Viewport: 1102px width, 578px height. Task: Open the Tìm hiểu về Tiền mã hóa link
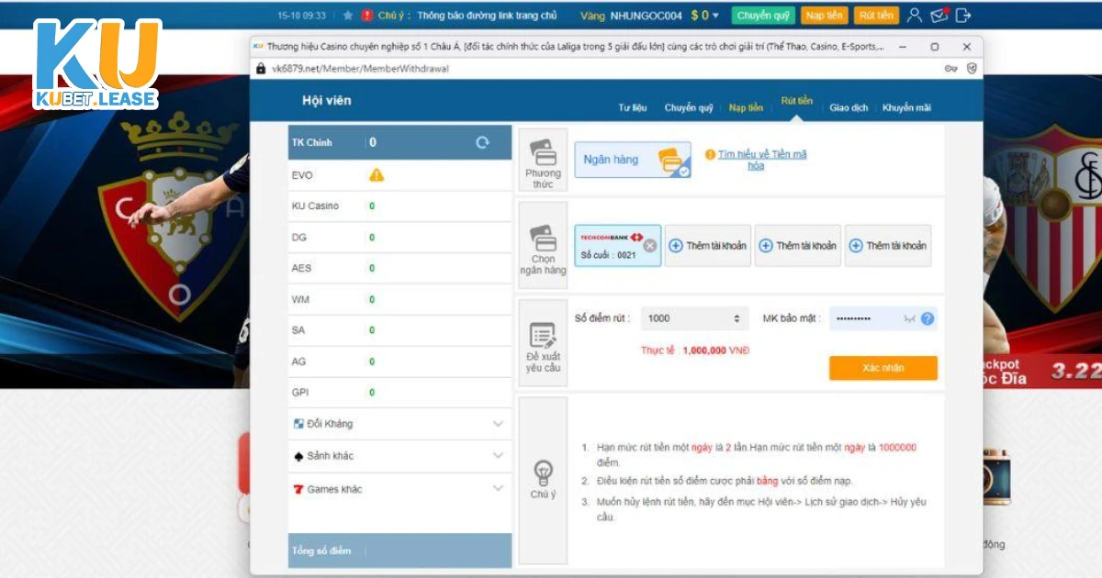(x=762, y=160)
